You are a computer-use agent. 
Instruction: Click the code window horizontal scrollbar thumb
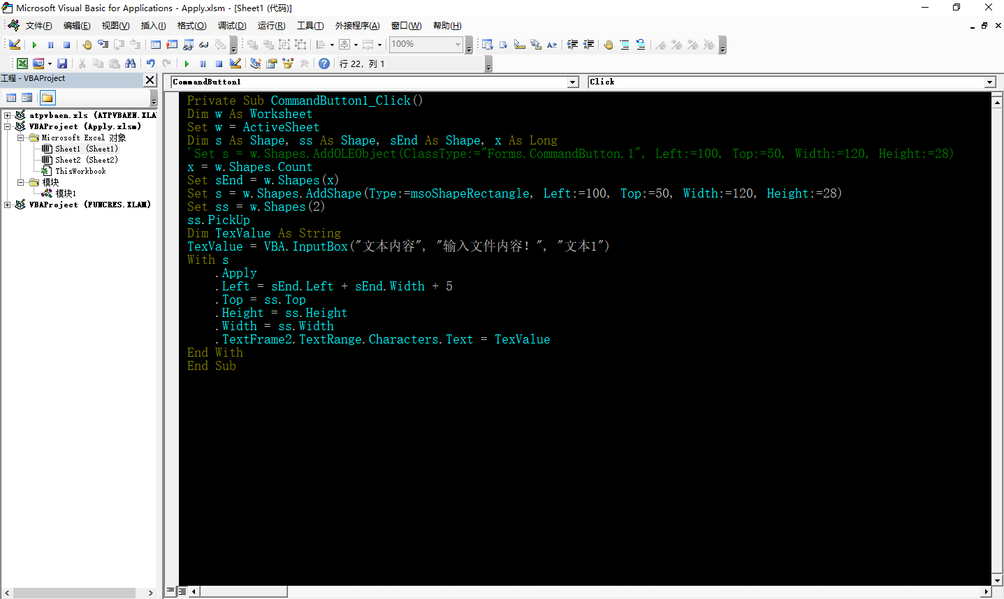tap(243, 591)
